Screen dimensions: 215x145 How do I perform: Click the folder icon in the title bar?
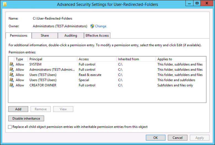[5, 4]
